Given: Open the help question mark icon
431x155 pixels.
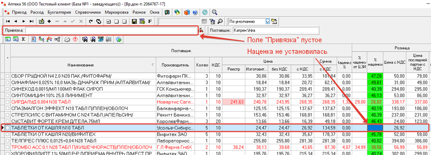Looking at the screenshot, I should point(195,12).
